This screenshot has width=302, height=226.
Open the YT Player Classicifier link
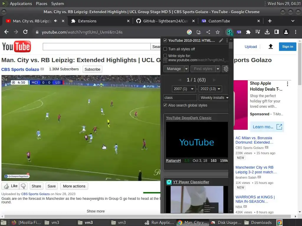coord(191,182)
